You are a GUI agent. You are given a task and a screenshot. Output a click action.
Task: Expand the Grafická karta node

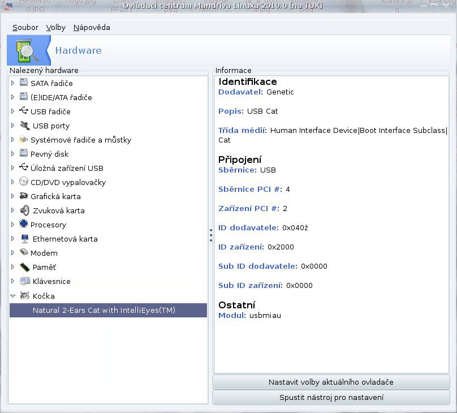click(x=12, y=196)
